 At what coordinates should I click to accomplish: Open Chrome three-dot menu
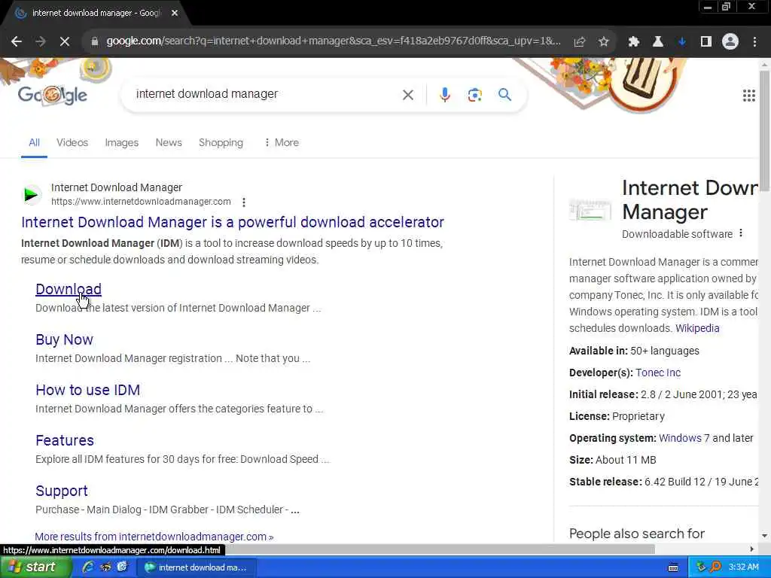754,42
